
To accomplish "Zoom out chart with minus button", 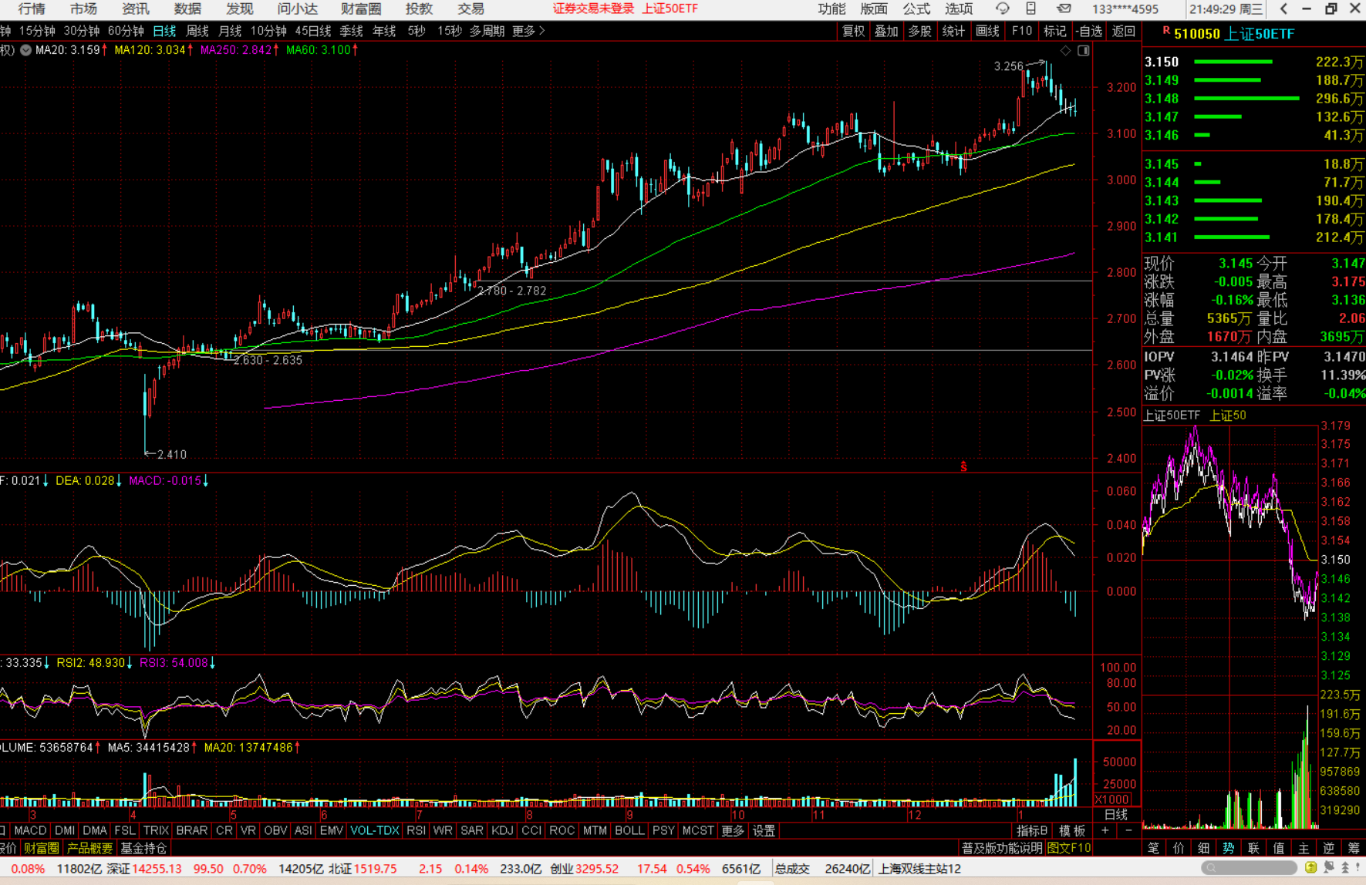I will (x=1128, y=830).
